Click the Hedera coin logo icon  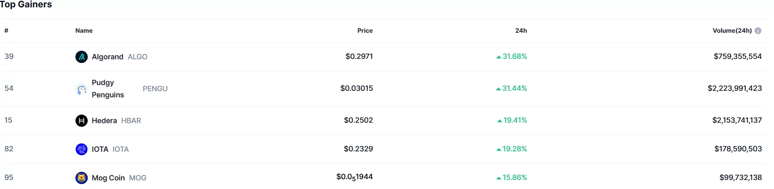82,121
